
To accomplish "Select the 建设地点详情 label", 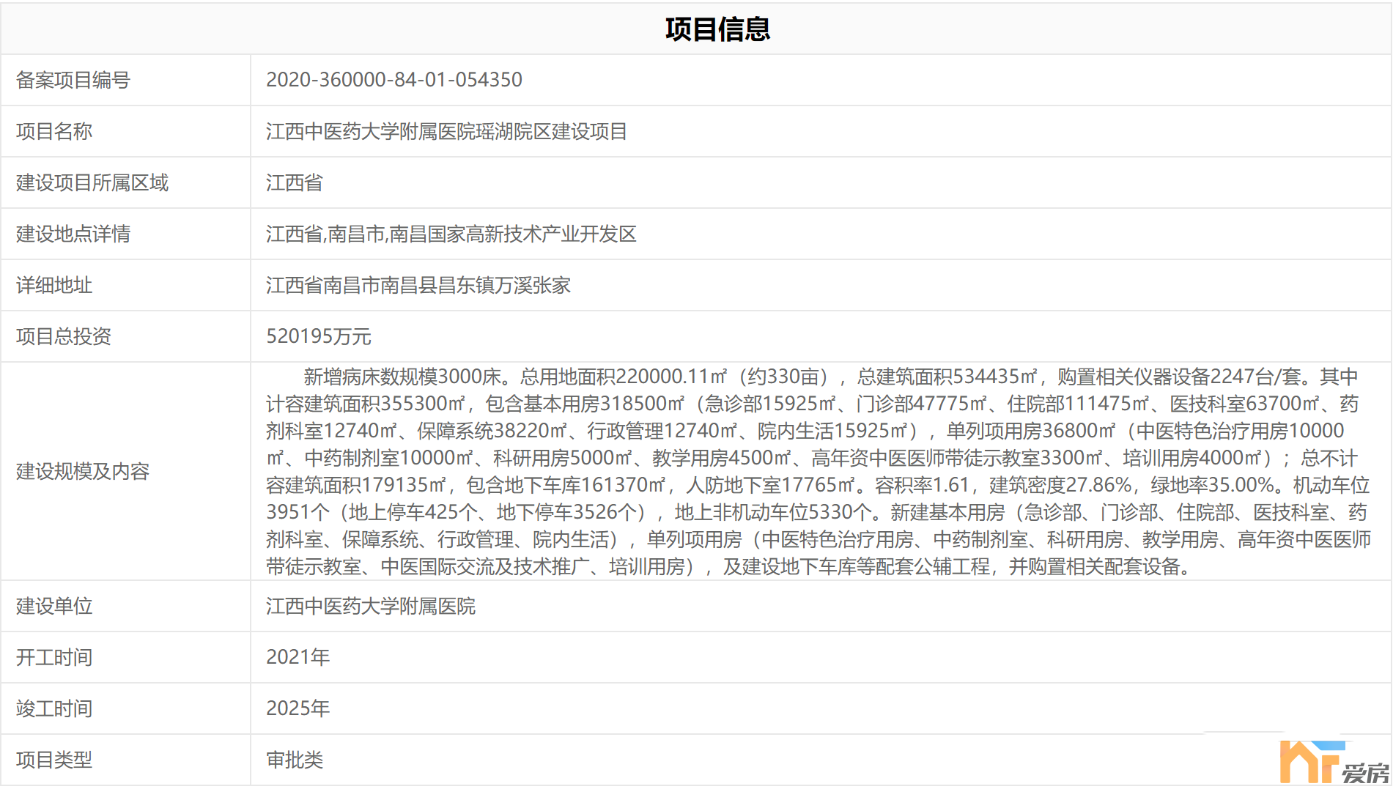I will coord(73,234).
